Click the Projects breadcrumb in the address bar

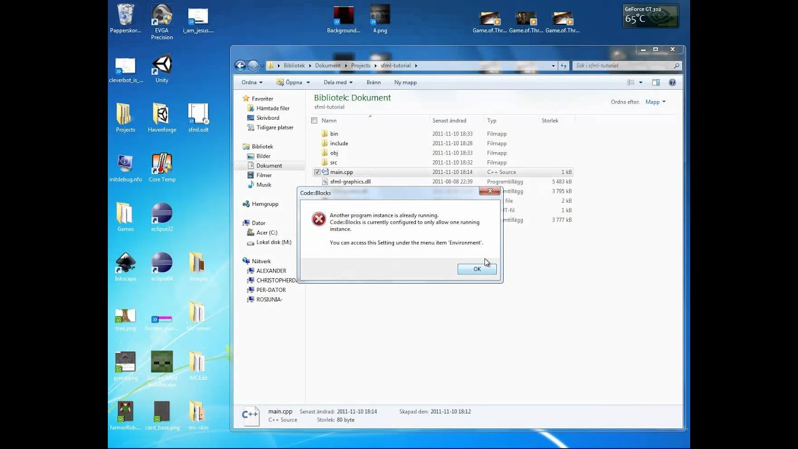point(360,65)
